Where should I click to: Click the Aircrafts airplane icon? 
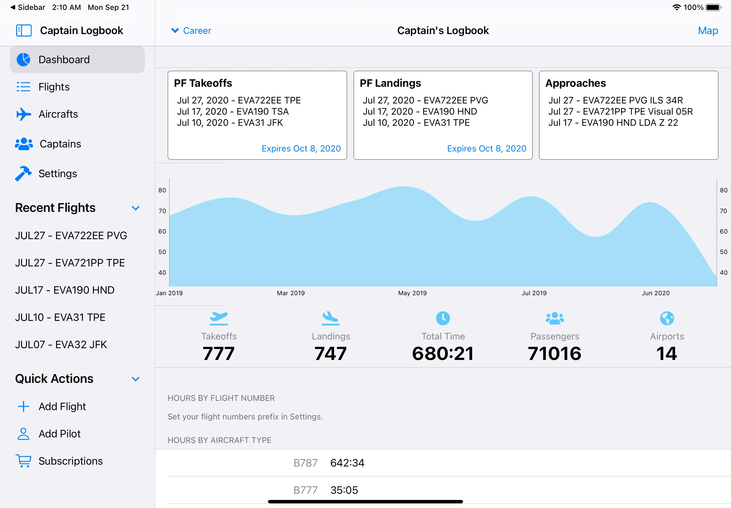[x=24, y=114]
